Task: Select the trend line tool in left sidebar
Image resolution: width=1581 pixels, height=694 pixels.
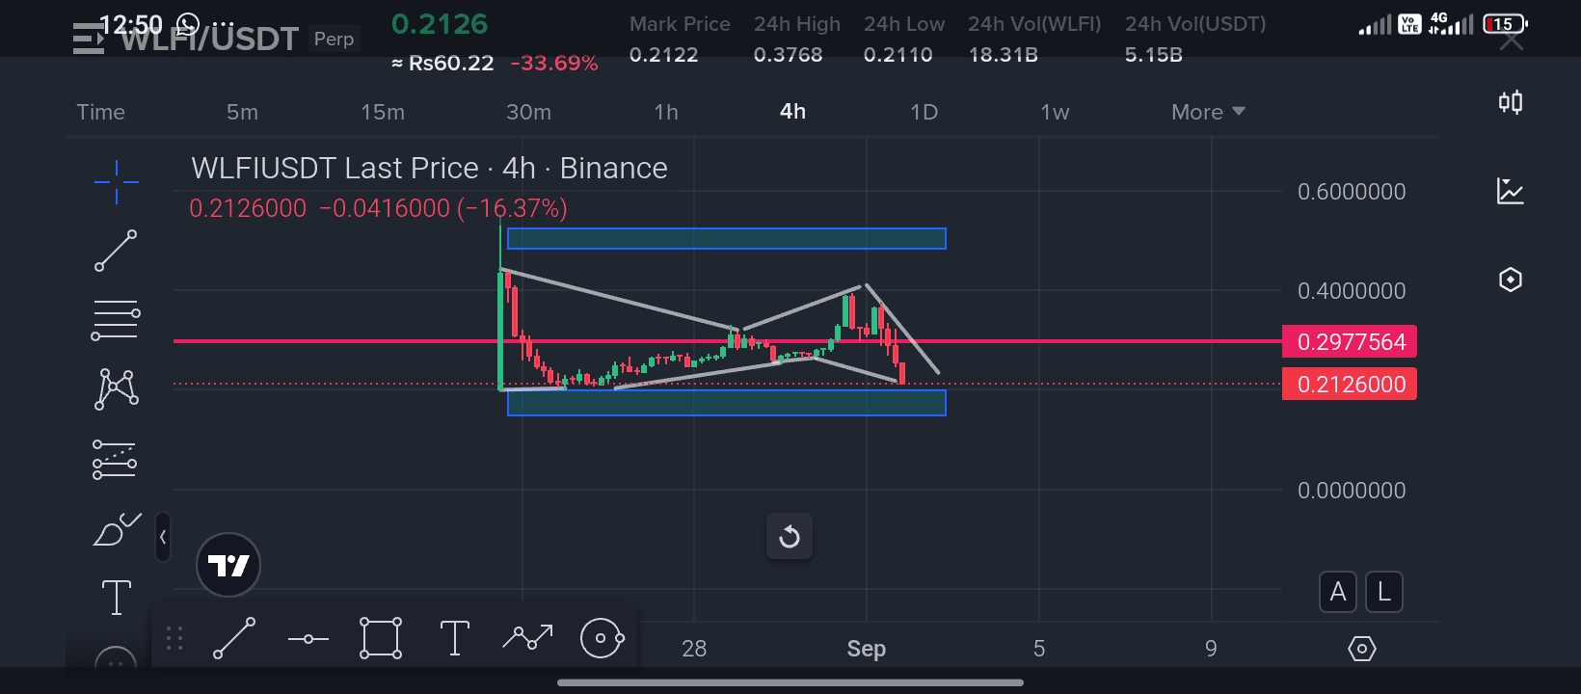Action: 116,251
